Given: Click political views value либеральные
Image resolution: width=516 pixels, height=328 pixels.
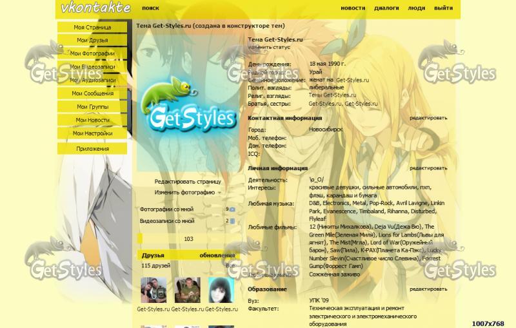Looking at the screenshot, I should point(326,88).
